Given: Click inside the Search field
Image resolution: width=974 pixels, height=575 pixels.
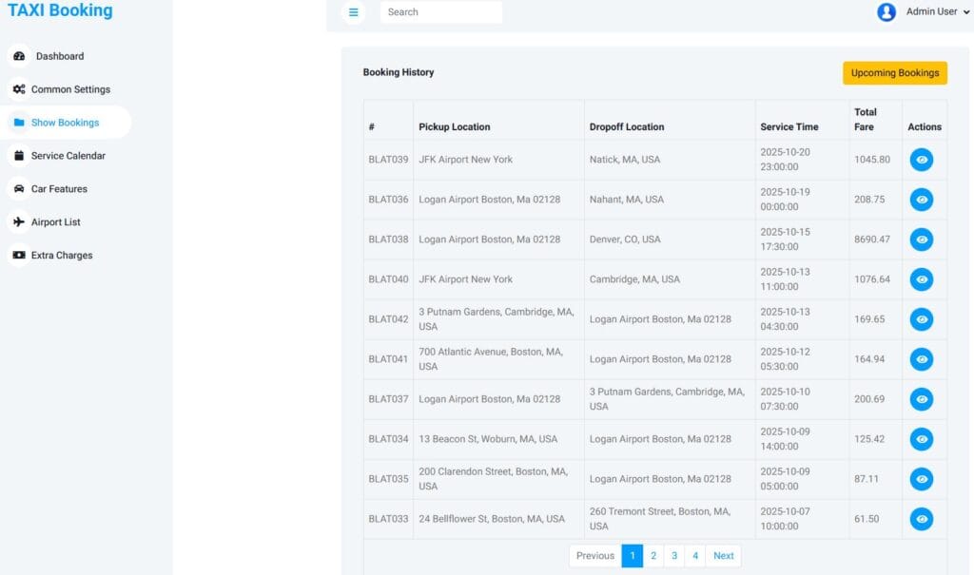Looking at the screenshot, I should coord(440,11).
